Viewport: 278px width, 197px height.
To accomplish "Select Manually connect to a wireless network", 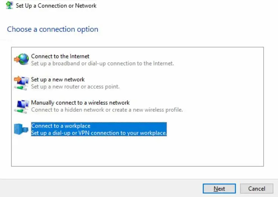I will [x=80, y=103].
